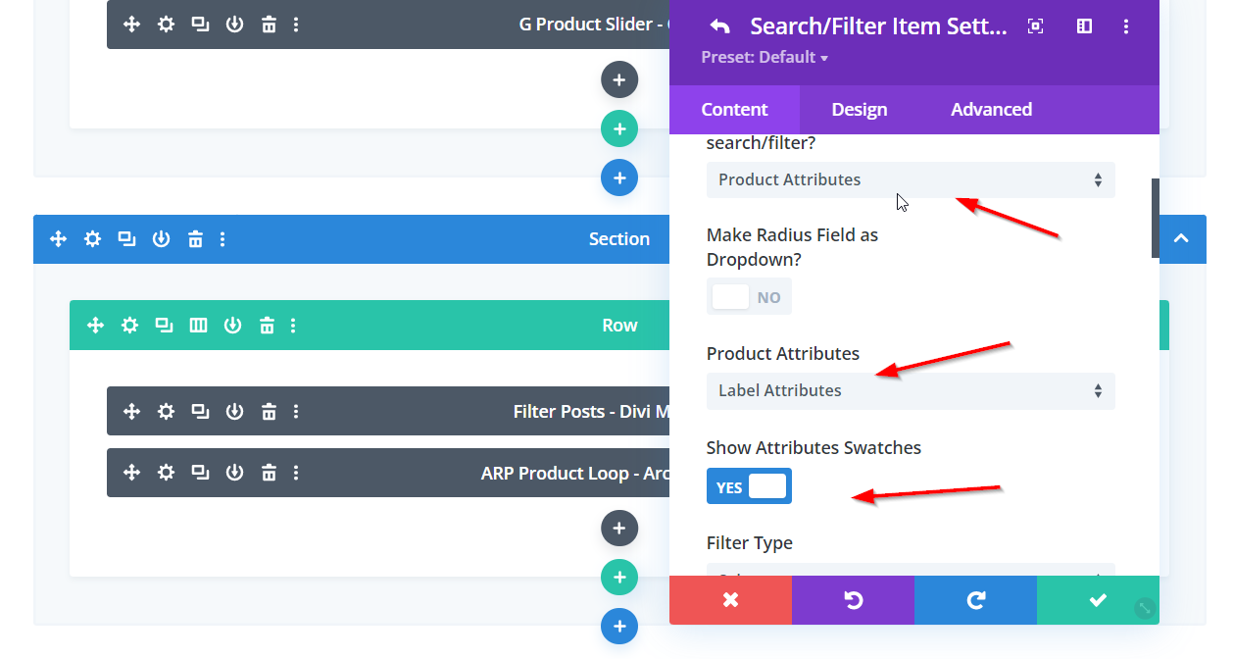This screenshot has height=659, width=1233.
Task: Open the Label Attributes dropdown
Action: pyautogui.click(x=910, y=391)
